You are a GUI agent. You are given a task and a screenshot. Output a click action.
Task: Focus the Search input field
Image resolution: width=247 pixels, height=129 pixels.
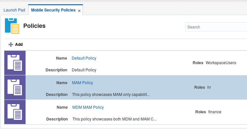coord(216,27)
